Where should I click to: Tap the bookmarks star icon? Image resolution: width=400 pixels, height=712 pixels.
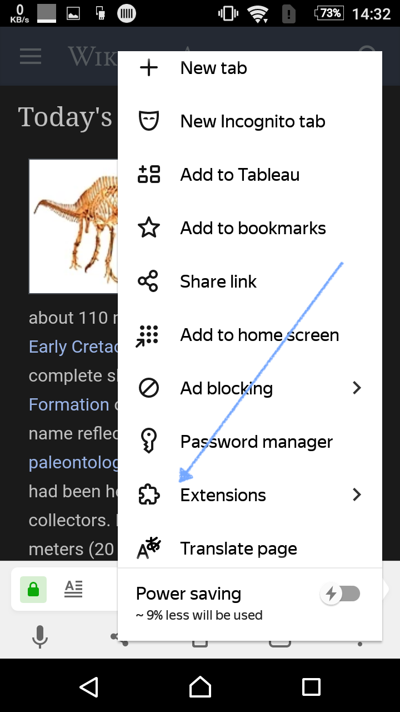coord(148,228)
